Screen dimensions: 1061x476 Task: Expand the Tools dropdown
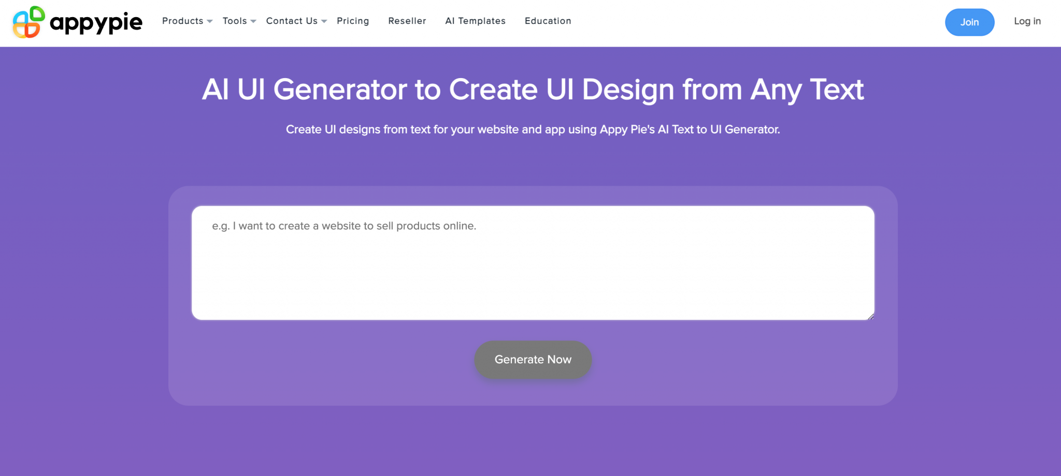234,21
